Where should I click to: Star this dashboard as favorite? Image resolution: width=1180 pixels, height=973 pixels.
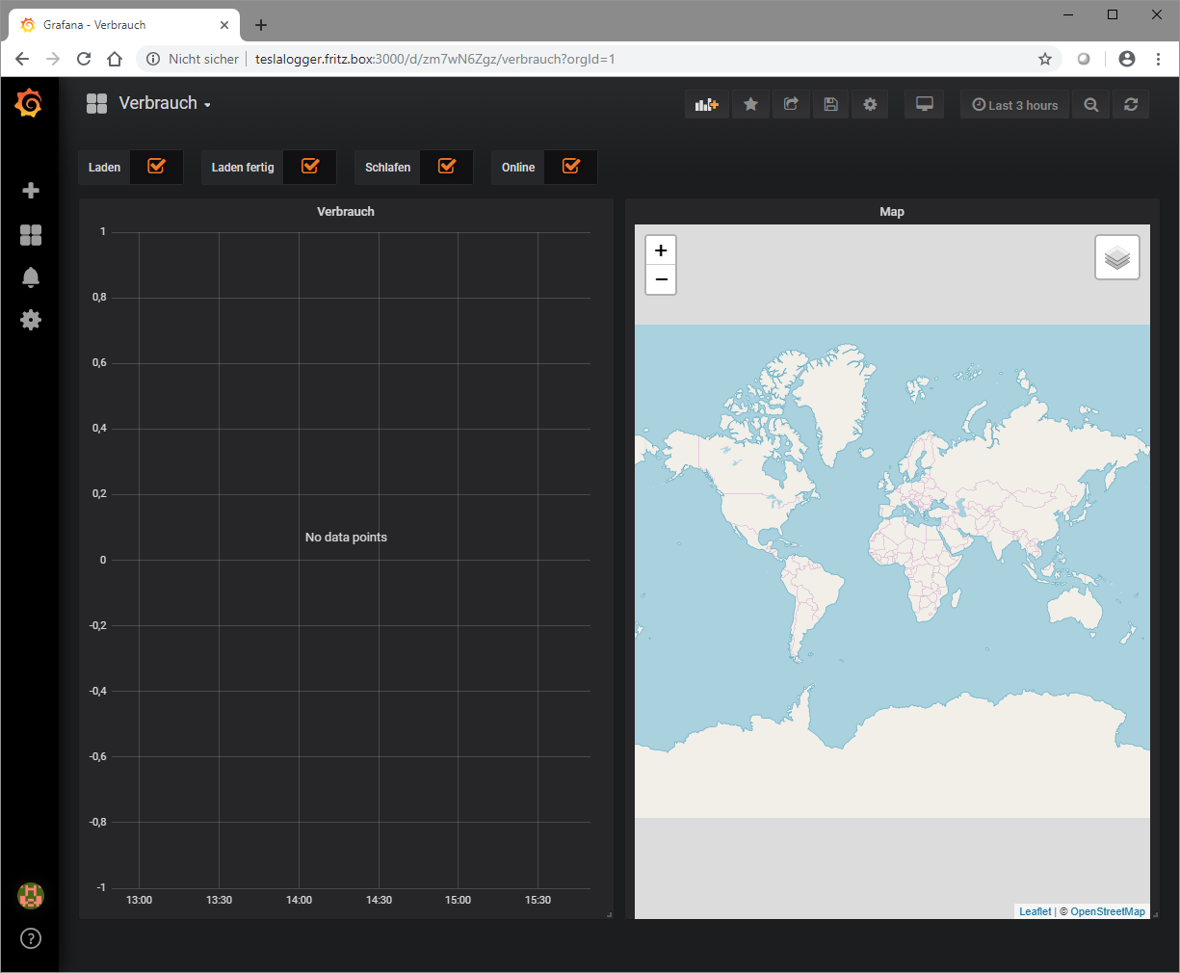(750, 105)
